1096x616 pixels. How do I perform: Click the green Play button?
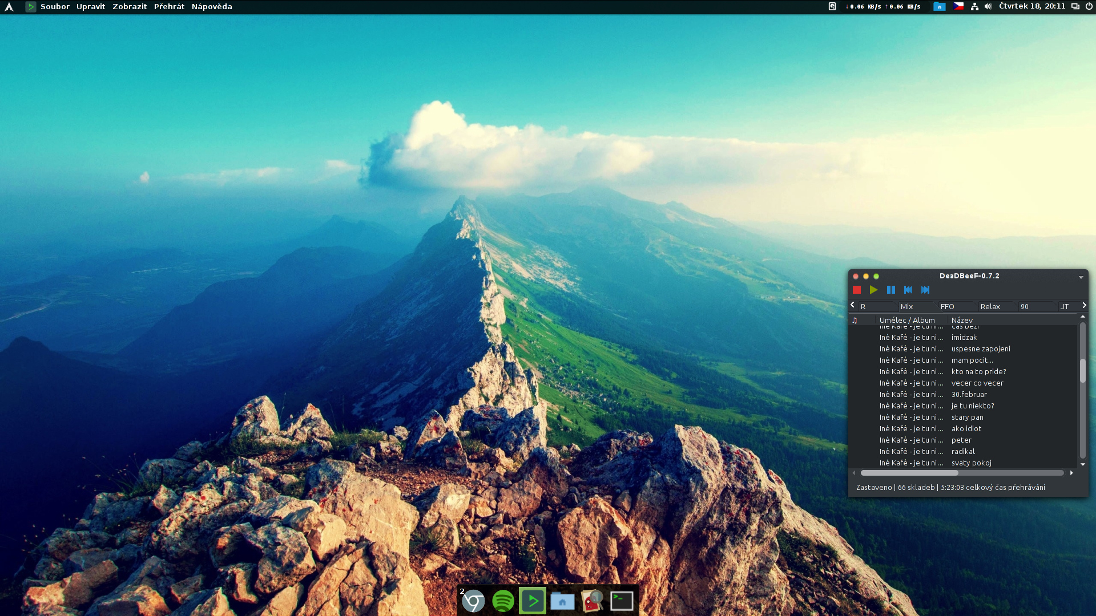point(873,290)
